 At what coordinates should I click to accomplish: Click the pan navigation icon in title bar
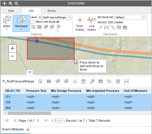pyautogui.click(x=4, y=3)
